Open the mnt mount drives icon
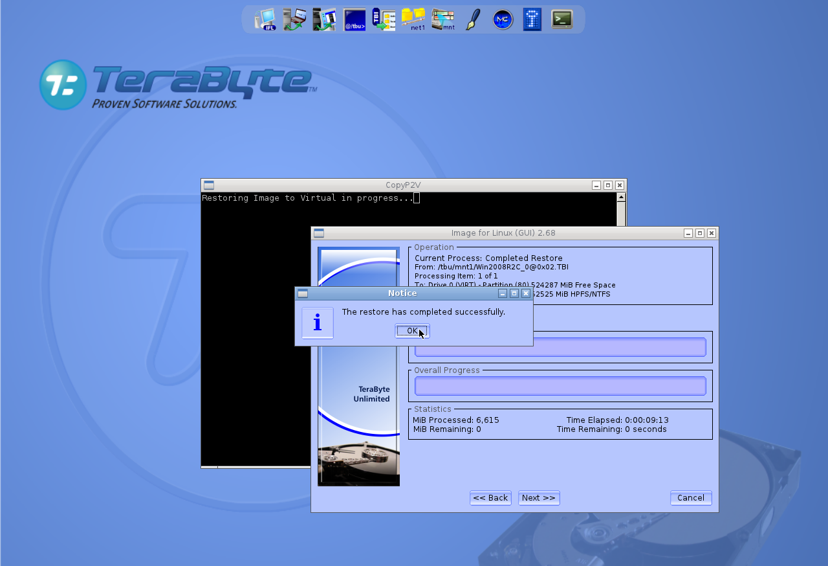 443,19
